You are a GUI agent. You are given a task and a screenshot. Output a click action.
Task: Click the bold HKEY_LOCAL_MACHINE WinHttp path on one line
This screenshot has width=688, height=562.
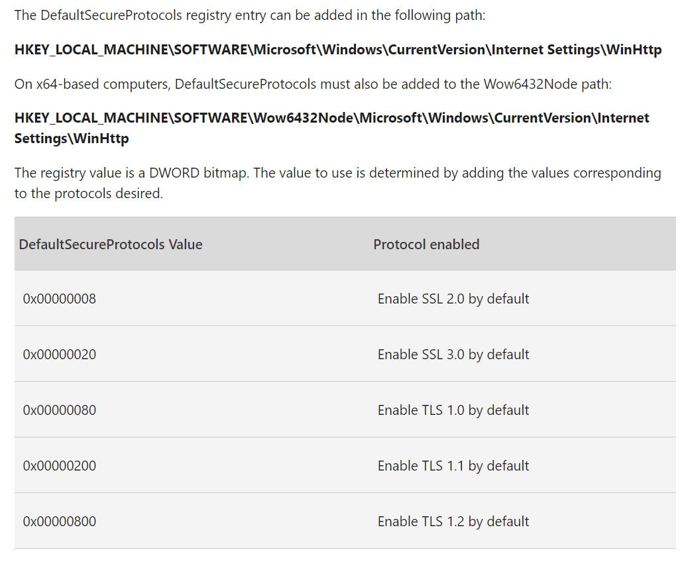pos(338,50)
